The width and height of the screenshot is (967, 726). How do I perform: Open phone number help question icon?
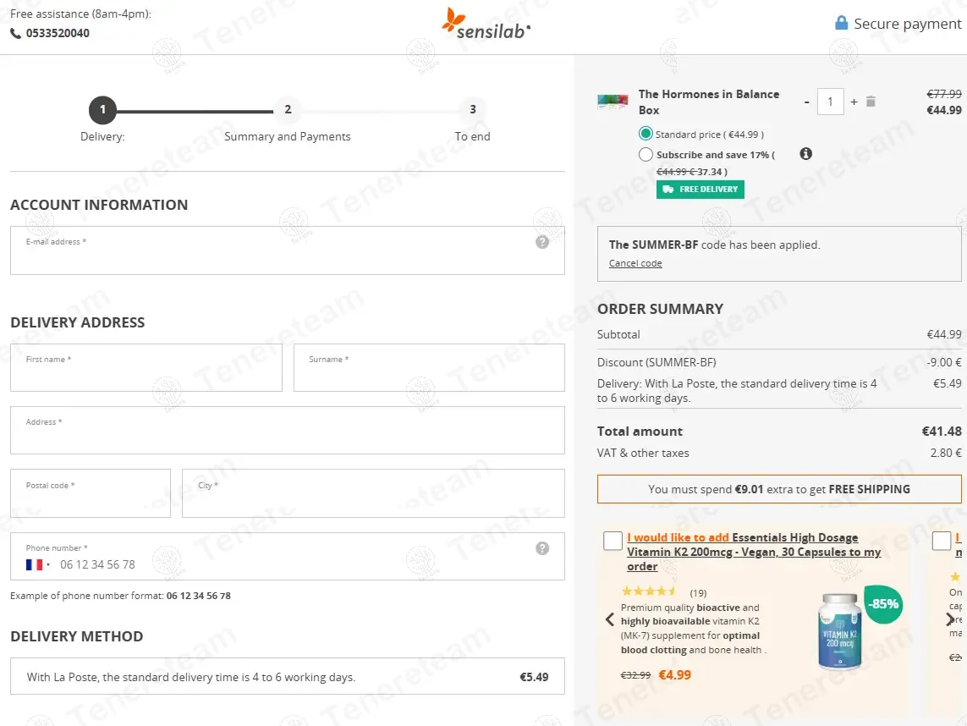coord(542,548)
